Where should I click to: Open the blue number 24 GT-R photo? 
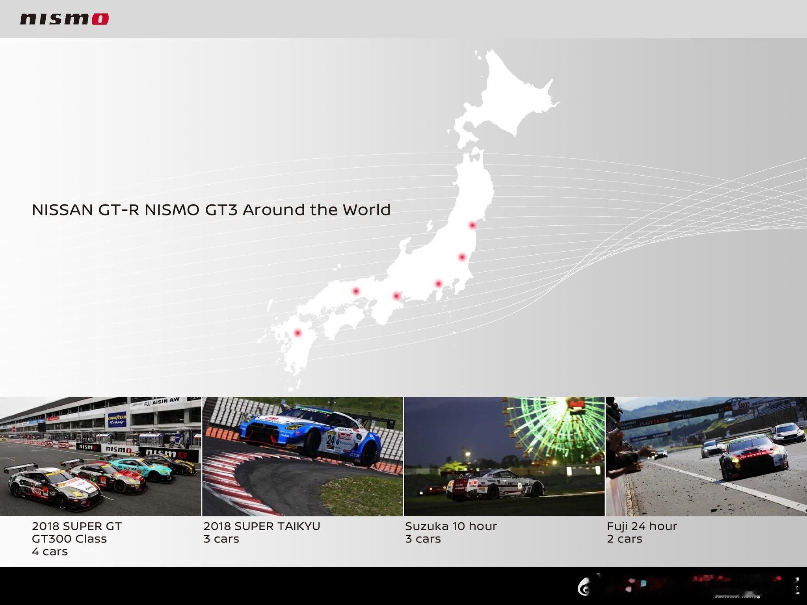[303, 456]
